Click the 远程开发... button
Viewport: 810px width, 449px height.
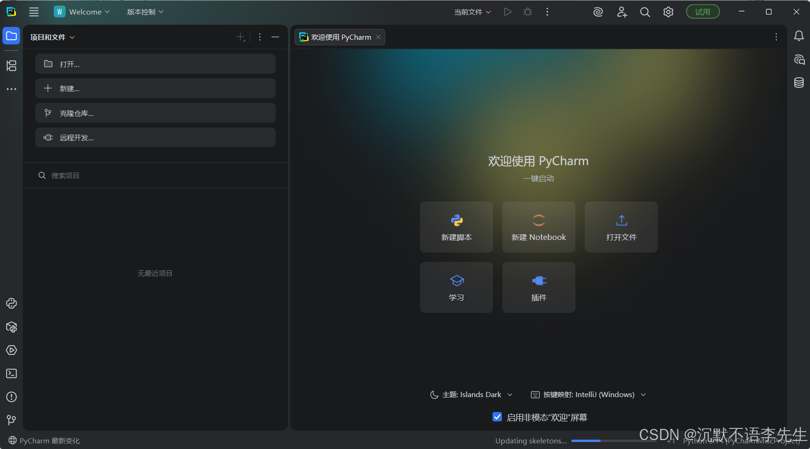click(155, 138)
